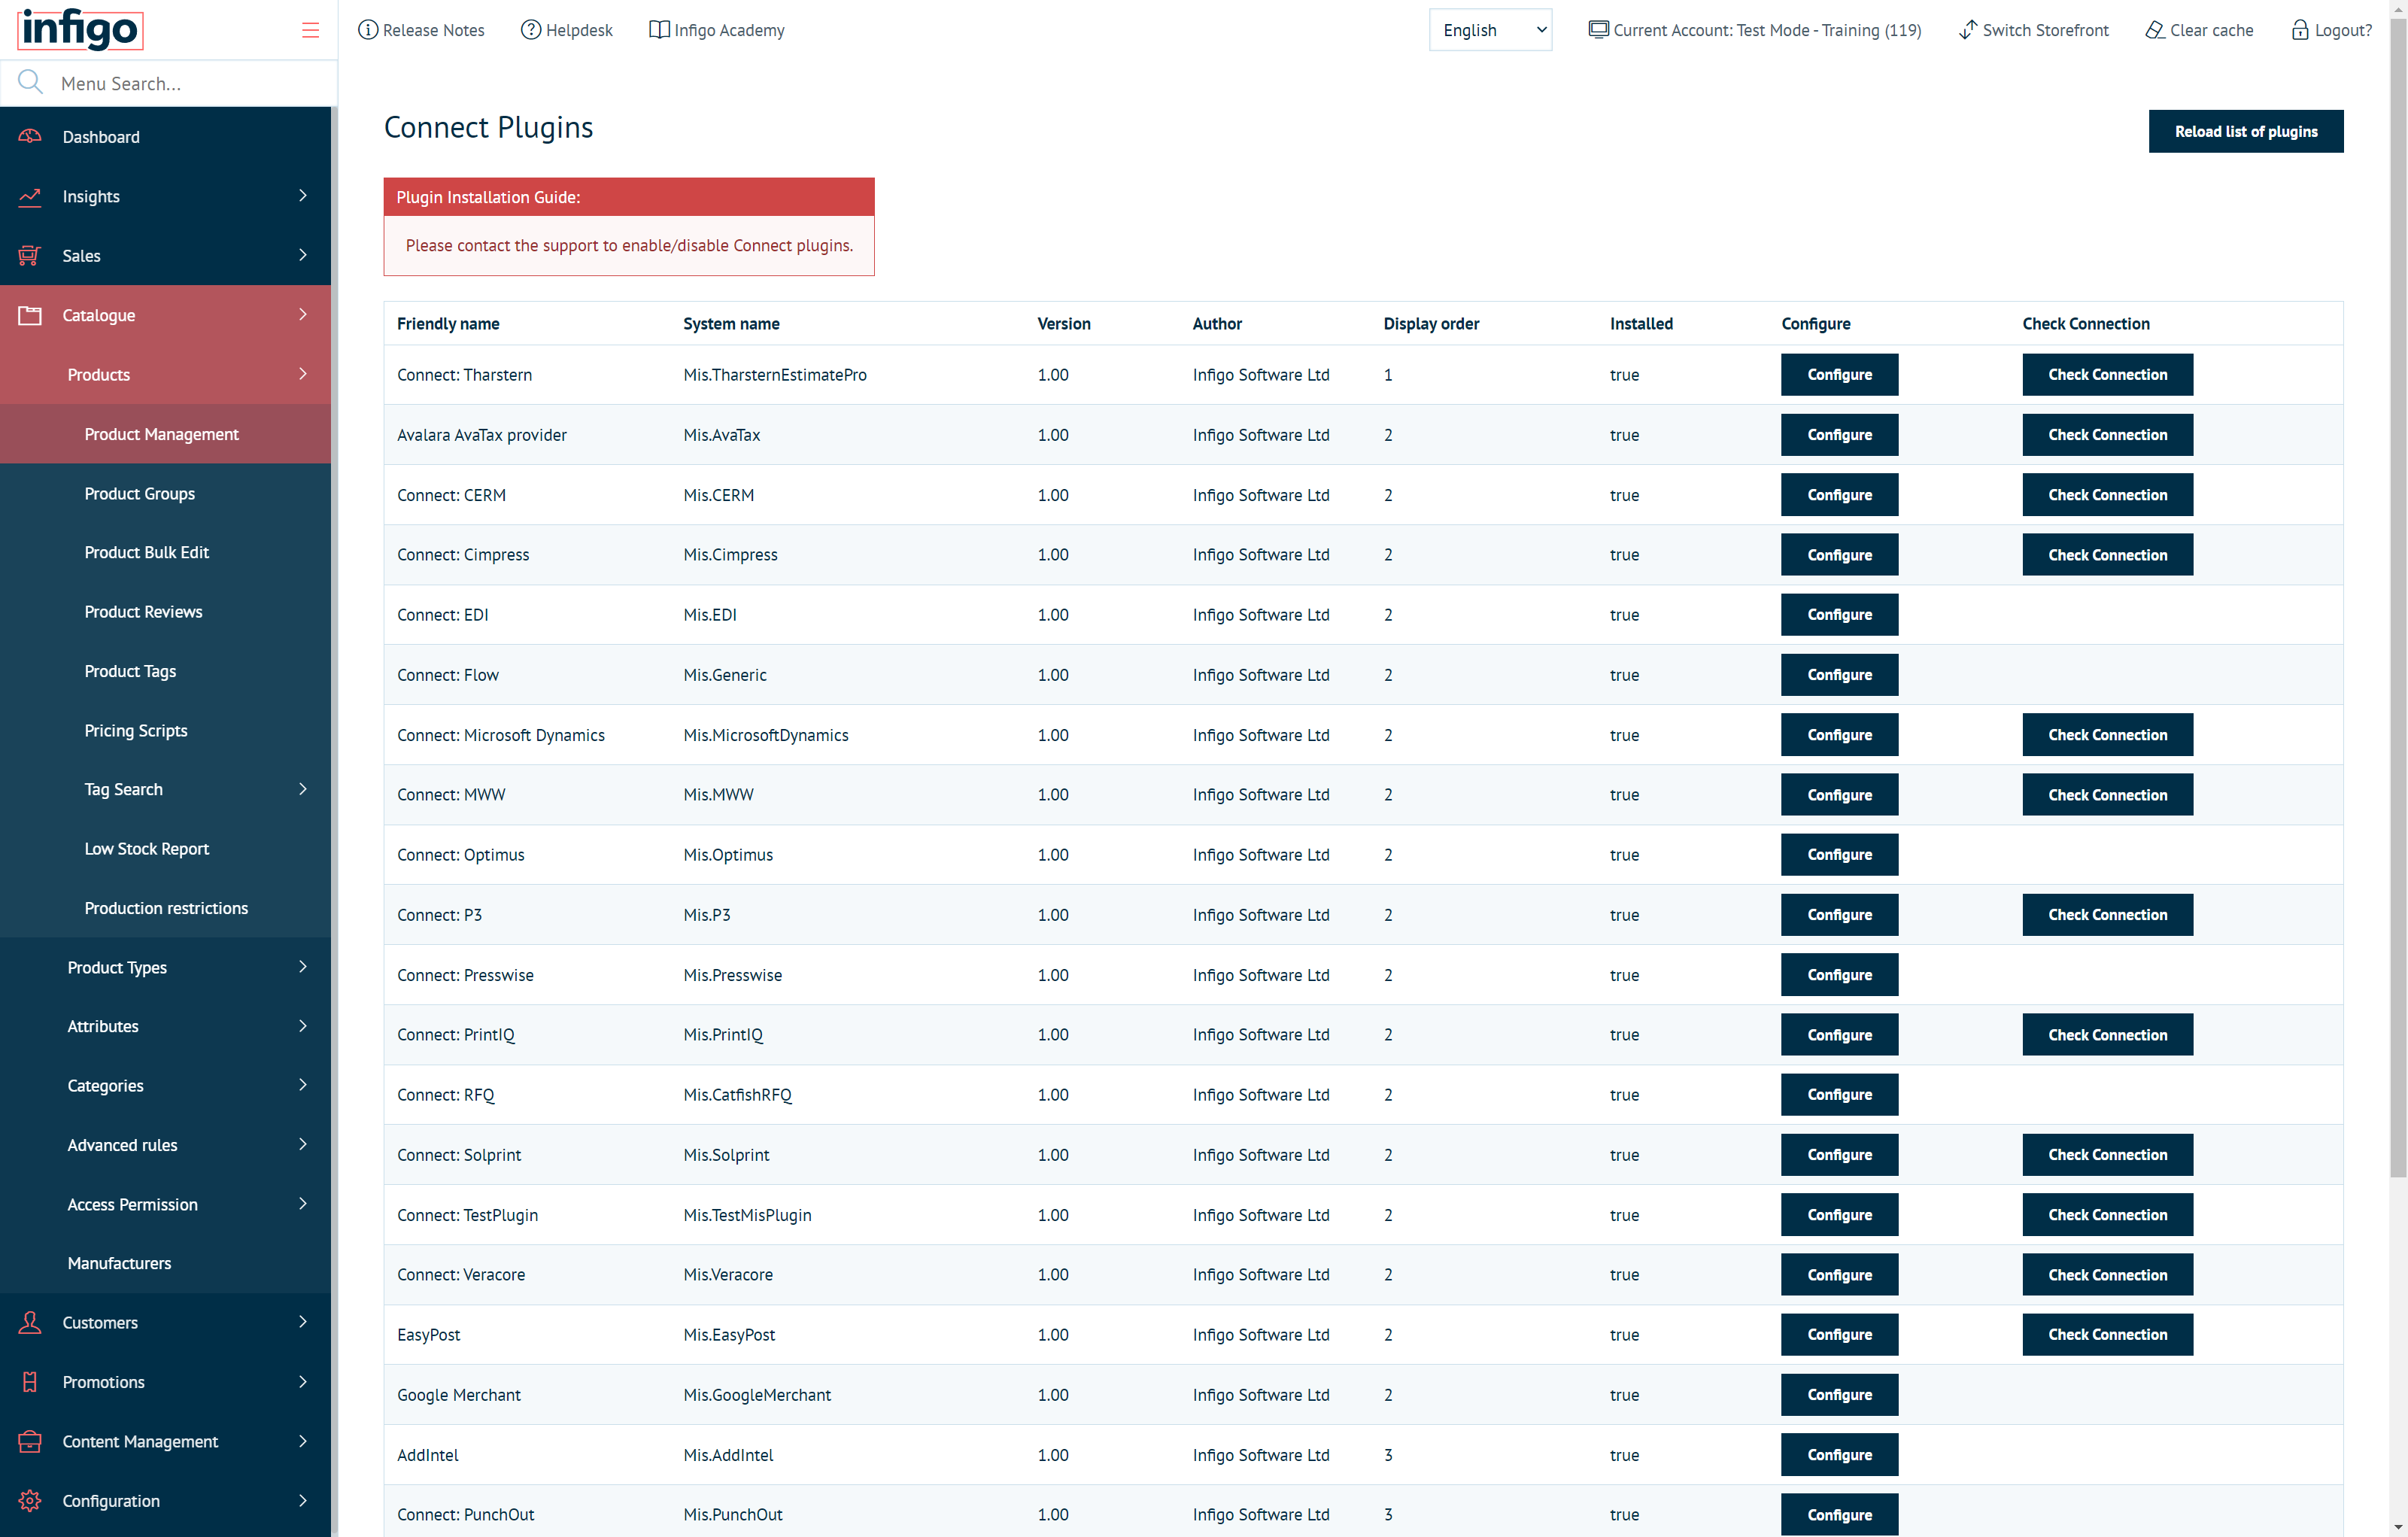
Task: Configure the Google Merchant plugin
Action: pos(1839,1394)
